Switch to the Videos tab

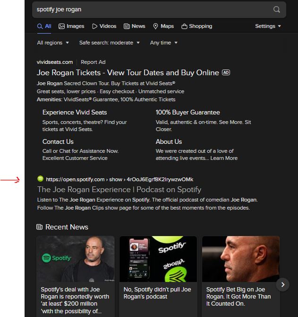tap(104, 26)
